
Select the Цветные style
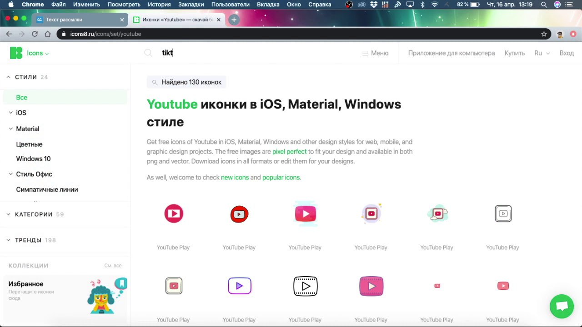(x=29, y=144)
